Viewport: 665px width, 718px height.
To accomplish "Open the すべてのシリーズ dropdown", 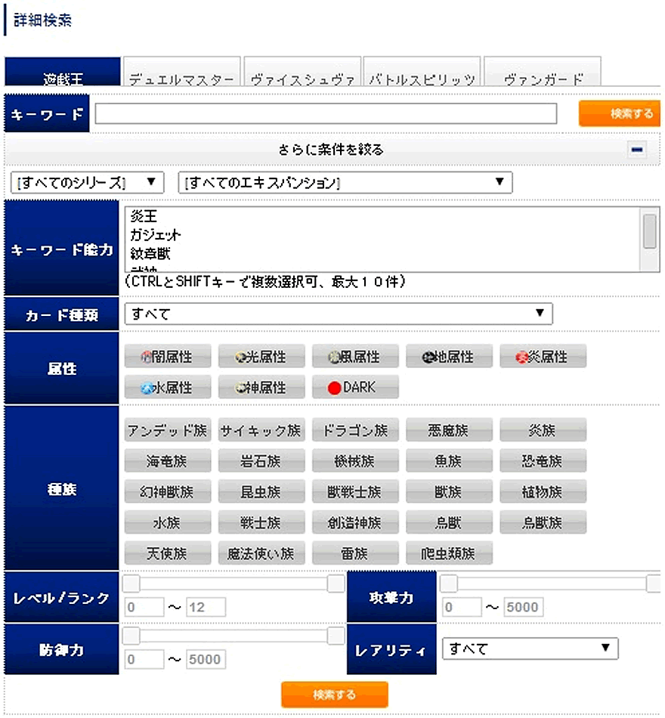I will 88,182.
